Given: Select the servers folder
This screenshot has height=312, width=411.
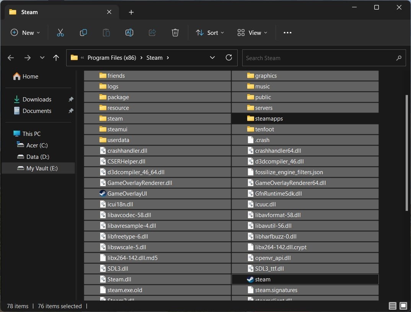Looking at the screenshot, I should 305,108.
